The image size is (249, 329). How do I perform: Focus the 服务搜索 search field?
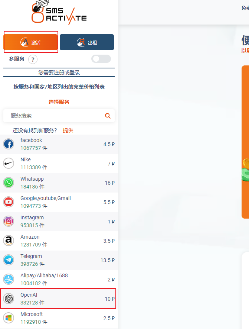click(59, 116)
